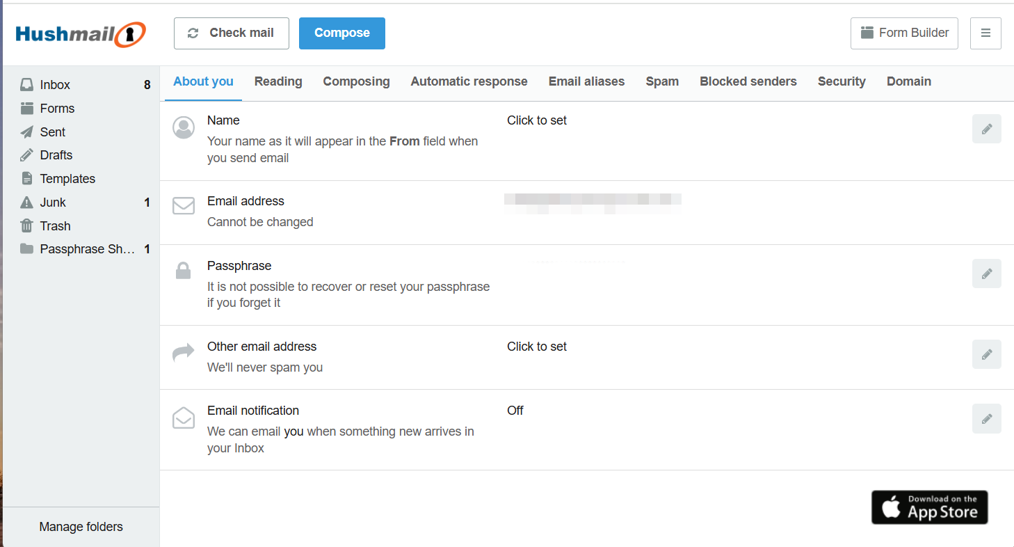Click the Forms folder icon in sidebar
Screen dimensions: 1014x547
(x=26, y=109)
